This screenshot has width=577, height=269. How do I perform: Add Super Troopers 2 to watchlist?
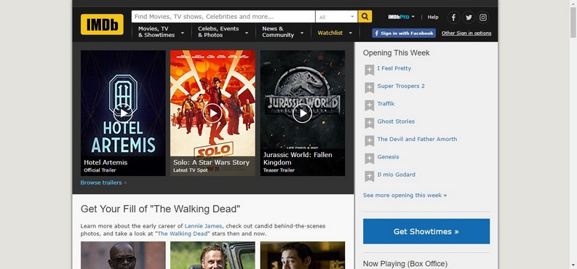point(369,87)
